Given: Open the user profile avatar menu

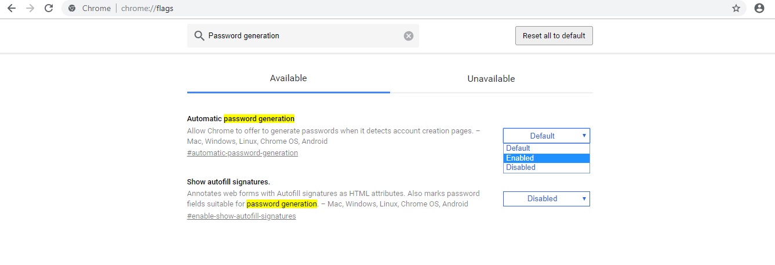Looking at the screenshot, I should click(x=759, y=8).
